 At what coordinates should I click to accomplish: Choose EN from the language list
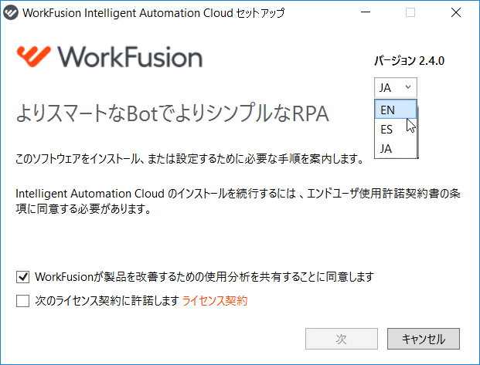click(x=396, y=110)
